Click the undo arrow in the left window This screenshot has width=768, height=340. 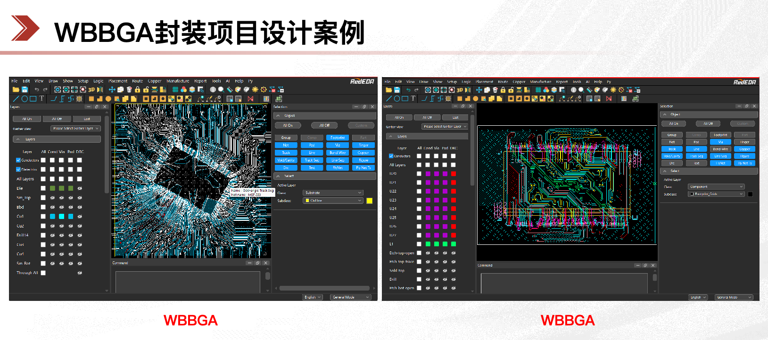tap(37, 89)
